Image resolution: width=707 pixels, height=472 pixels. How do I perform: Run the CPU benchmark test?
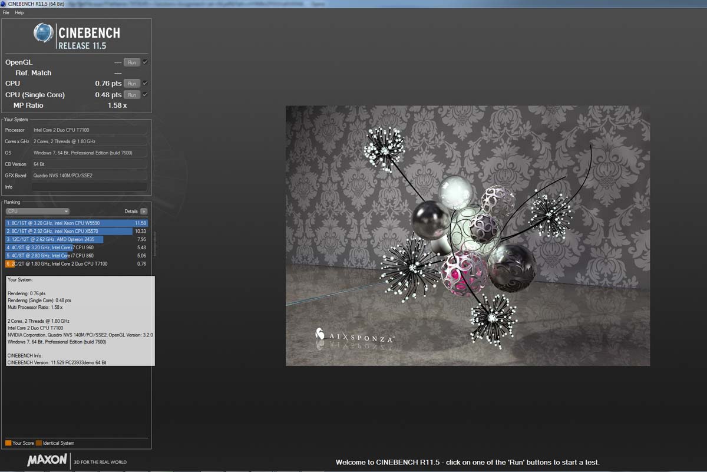coord(132,84)
